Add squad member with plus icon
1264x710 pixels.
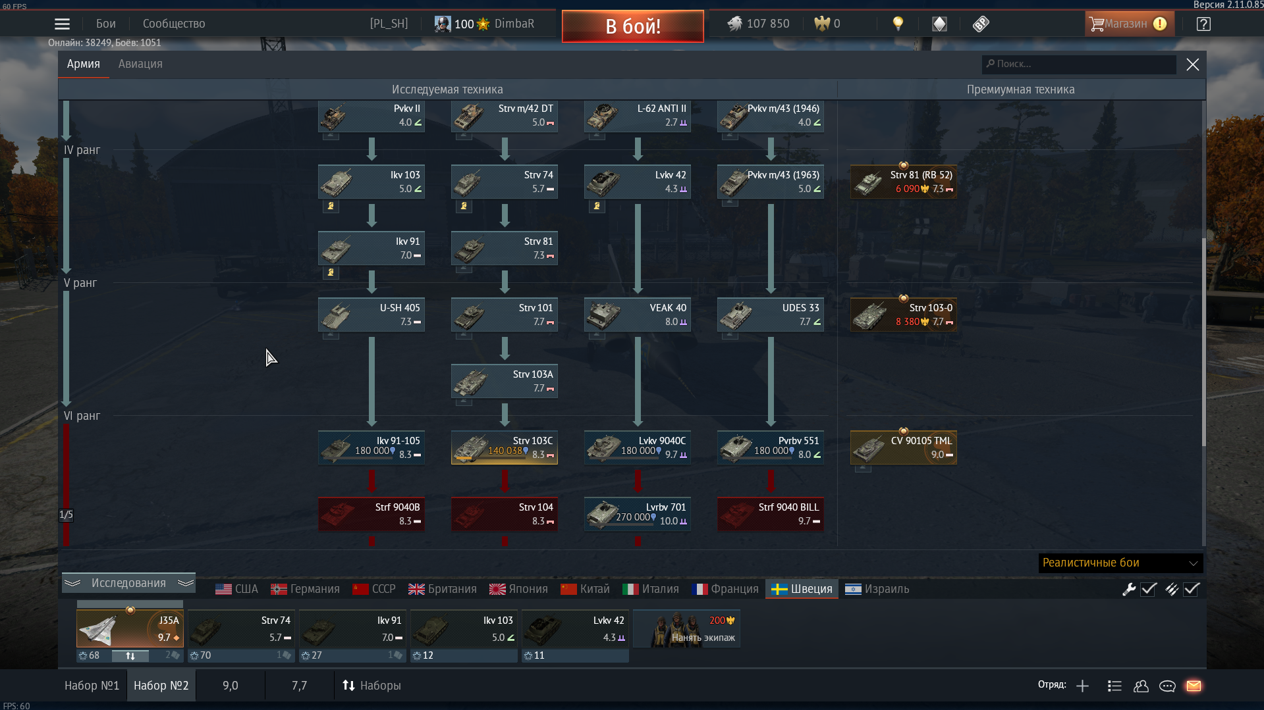point(1082,686)
